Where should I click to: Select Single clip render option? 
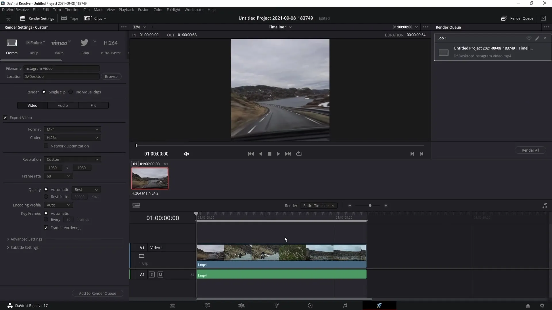coord(44,92)
